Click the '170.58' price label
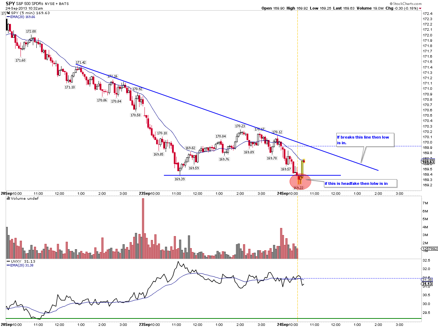Image resolution: width=438 pixels, height=328 pixels. point(135,115)
